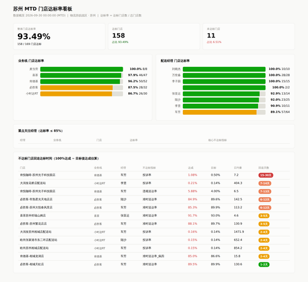The width and height of the screenshot is (308, 282).
Task: Click the green 1-2天 badge
Action: 264,264
